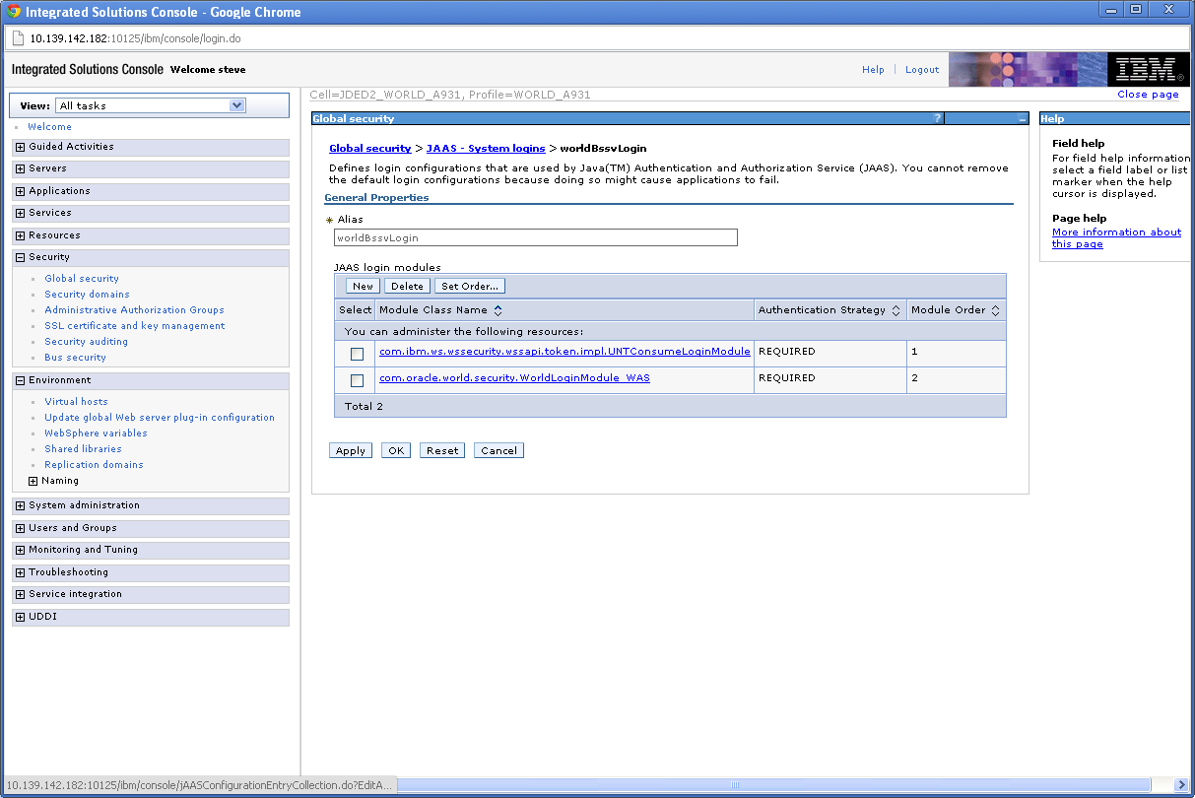Expand Monitoring and Tuning section
Image resolution: width=1195 pixels, height=798 pixels.
pos(20,550)
